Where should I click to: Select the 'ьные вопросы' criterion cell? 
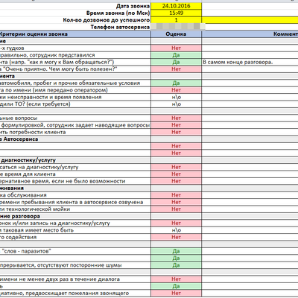[x=75, y=118]
